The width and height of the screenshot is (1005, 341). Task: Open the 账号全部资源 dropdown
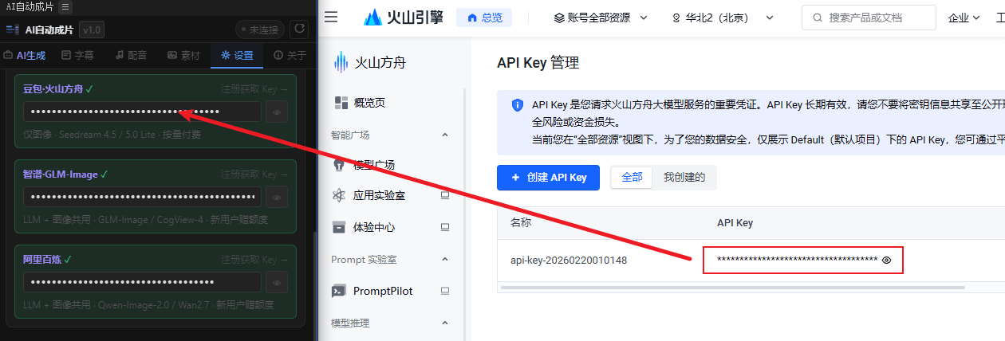(x=601, y=17)
